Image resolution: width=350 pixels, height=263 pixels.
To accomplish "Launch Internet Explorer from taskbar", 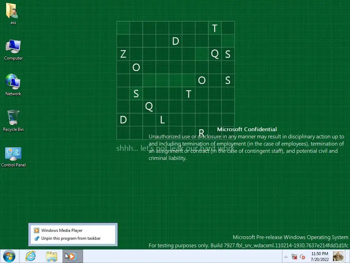I will [30, 256].
